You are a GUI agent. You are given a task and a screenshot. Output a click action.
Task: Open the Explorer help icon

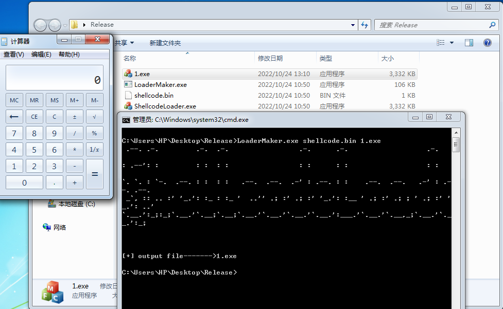click(x=487, y=43)
